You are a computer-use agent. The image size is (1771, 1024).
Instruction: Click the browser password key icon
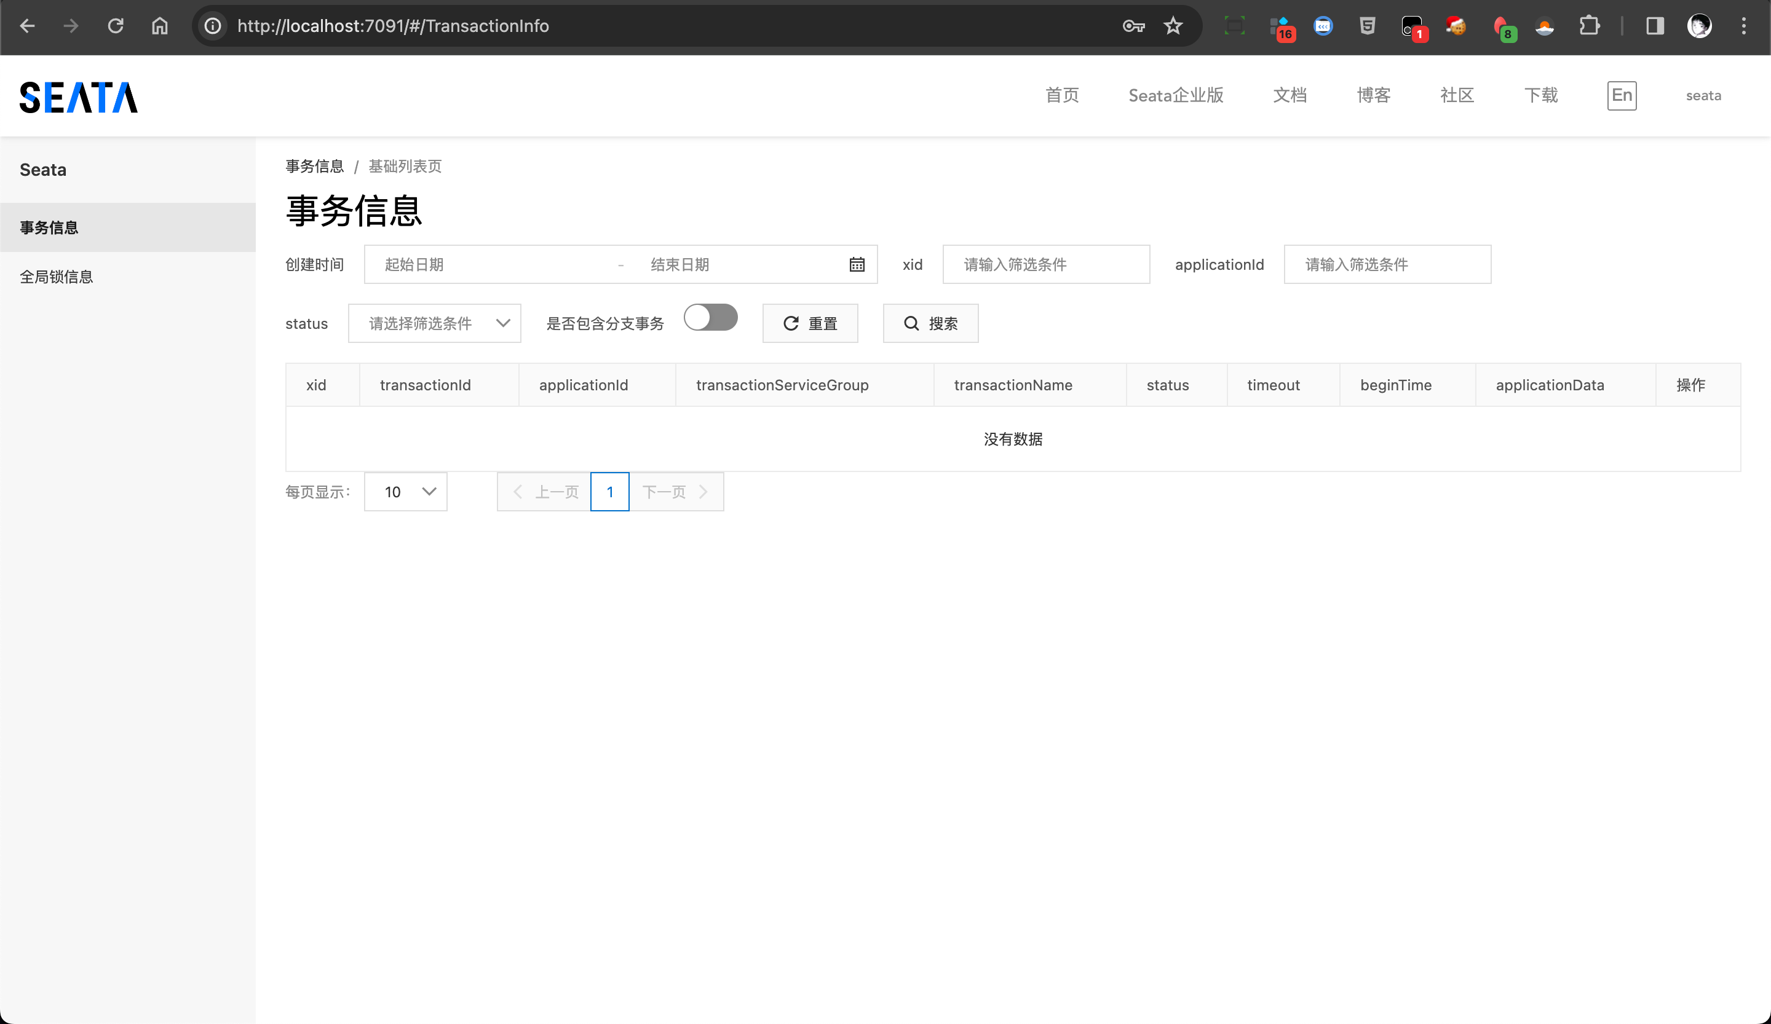click(x=1133, y=26)
